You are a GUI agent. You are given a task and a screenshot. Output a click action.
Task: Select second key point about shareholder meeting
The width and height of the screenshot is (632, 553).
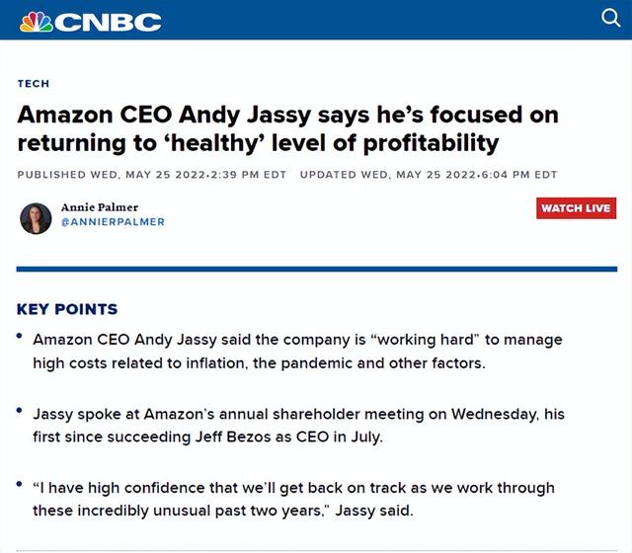pos(298,426)
